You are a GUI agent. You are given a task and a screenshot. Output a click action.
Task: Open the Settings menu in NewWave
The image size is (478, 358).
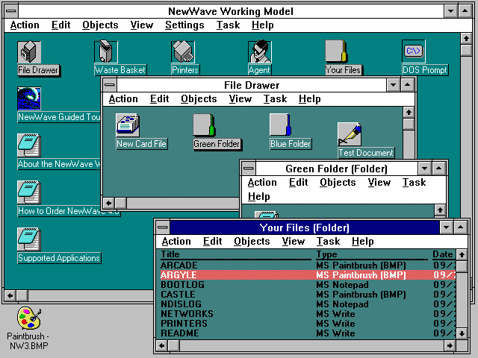[x=184, y=25]
